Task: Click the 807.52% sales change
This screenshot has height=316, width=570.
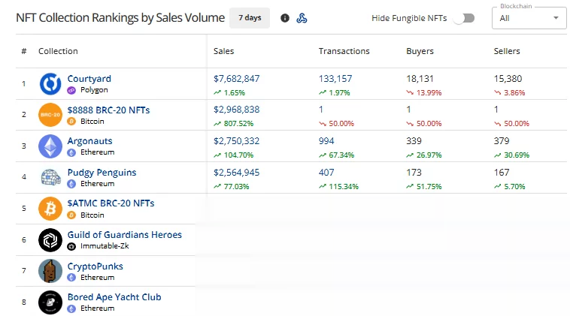Action: pyautogui.click(x=233, y=124)
